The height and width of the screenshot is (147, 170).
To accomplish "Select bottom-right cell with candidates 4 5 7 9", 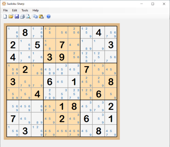I will point(111,131).
